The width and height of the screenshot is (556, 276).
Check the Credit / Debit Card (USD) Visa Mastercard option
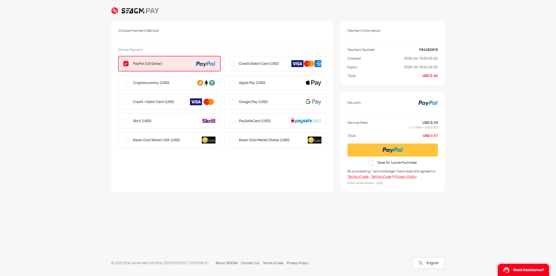(126, 102)
